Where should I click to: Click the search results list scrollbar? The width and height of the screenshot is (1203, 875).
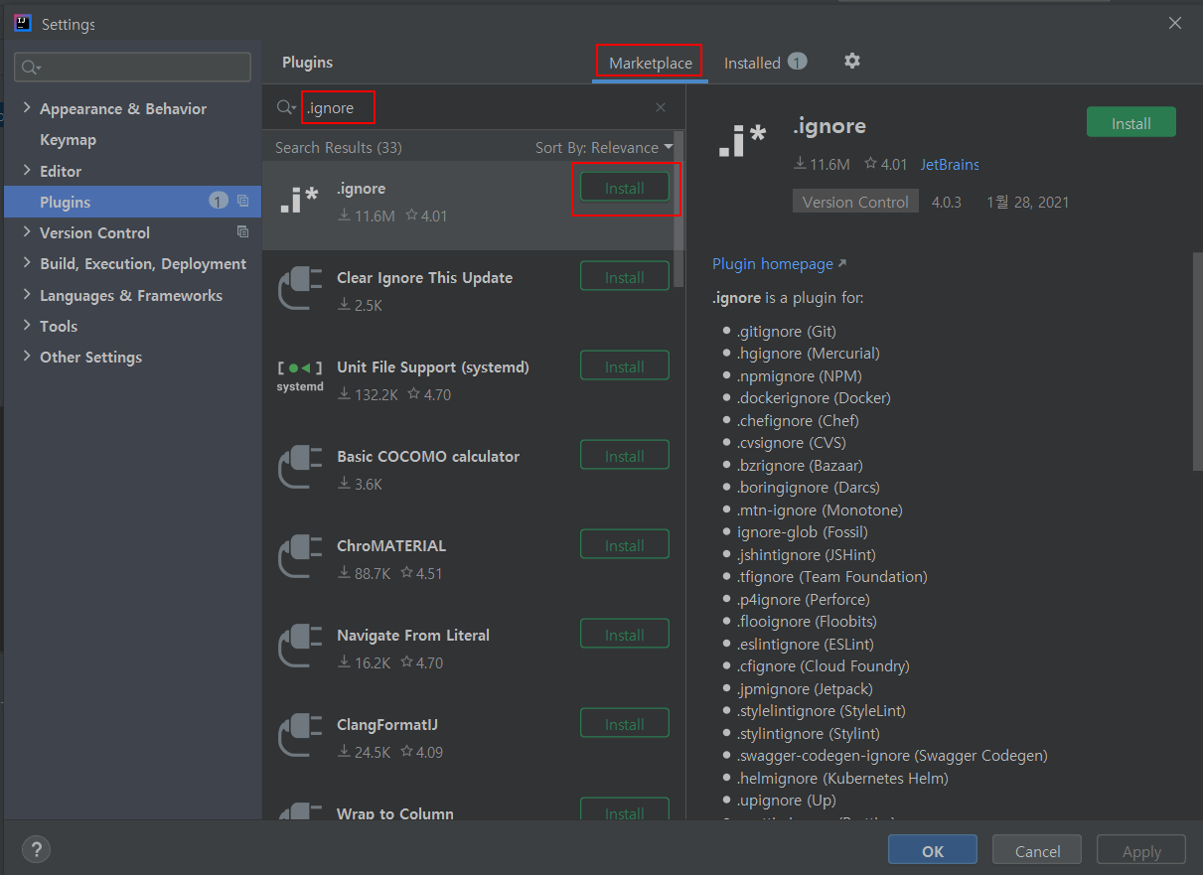[x=679, y=209]
